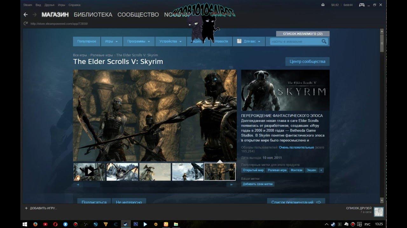Open the Популярное store tab
407x228 pixels.
(86, 41)
